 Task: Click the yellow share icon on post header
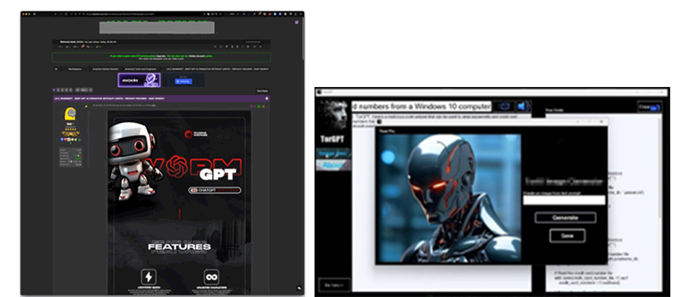264,107
